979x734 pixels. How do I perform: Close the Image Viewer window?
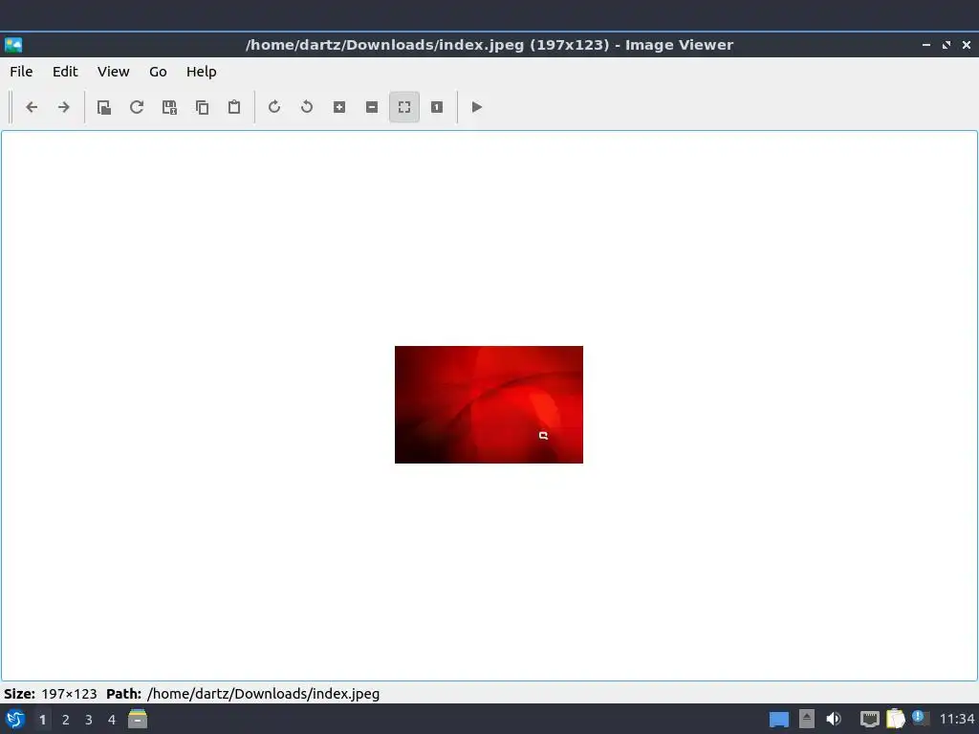967,45
